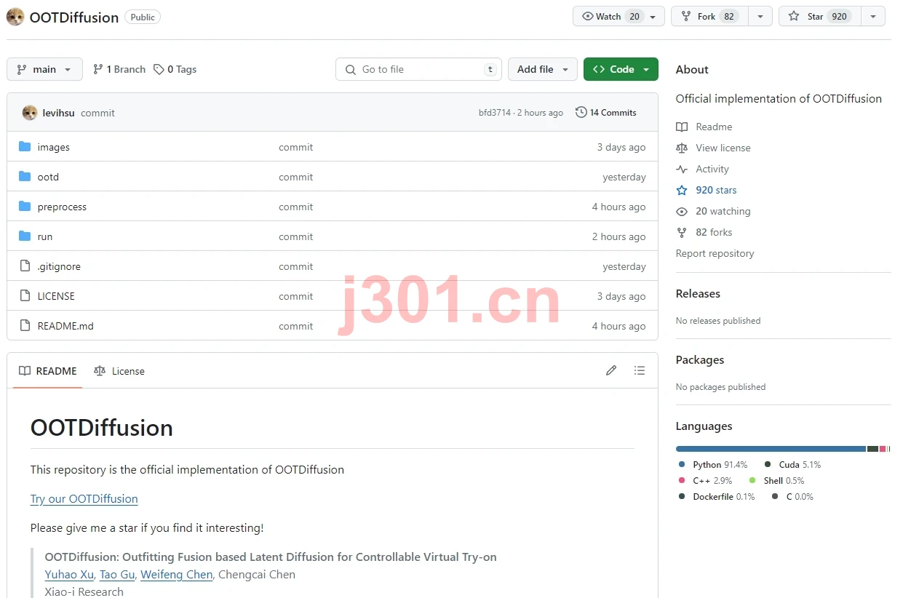903x598 pixels.
Task: Click the README.md file icon
Action: point(25,326)
